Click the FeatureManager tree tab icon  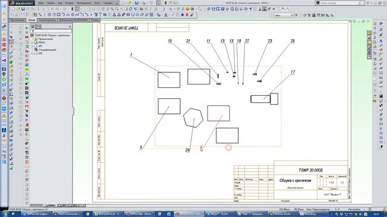coord(33,27)
